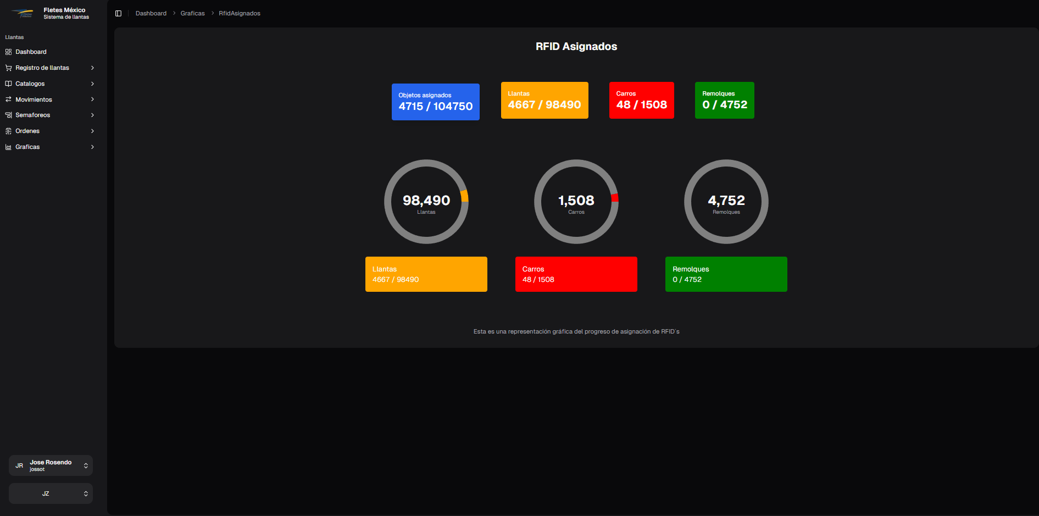Expand the Catalogos submenu chevron
This screenshot has height=516, width=1039.
tap(92, 84)
